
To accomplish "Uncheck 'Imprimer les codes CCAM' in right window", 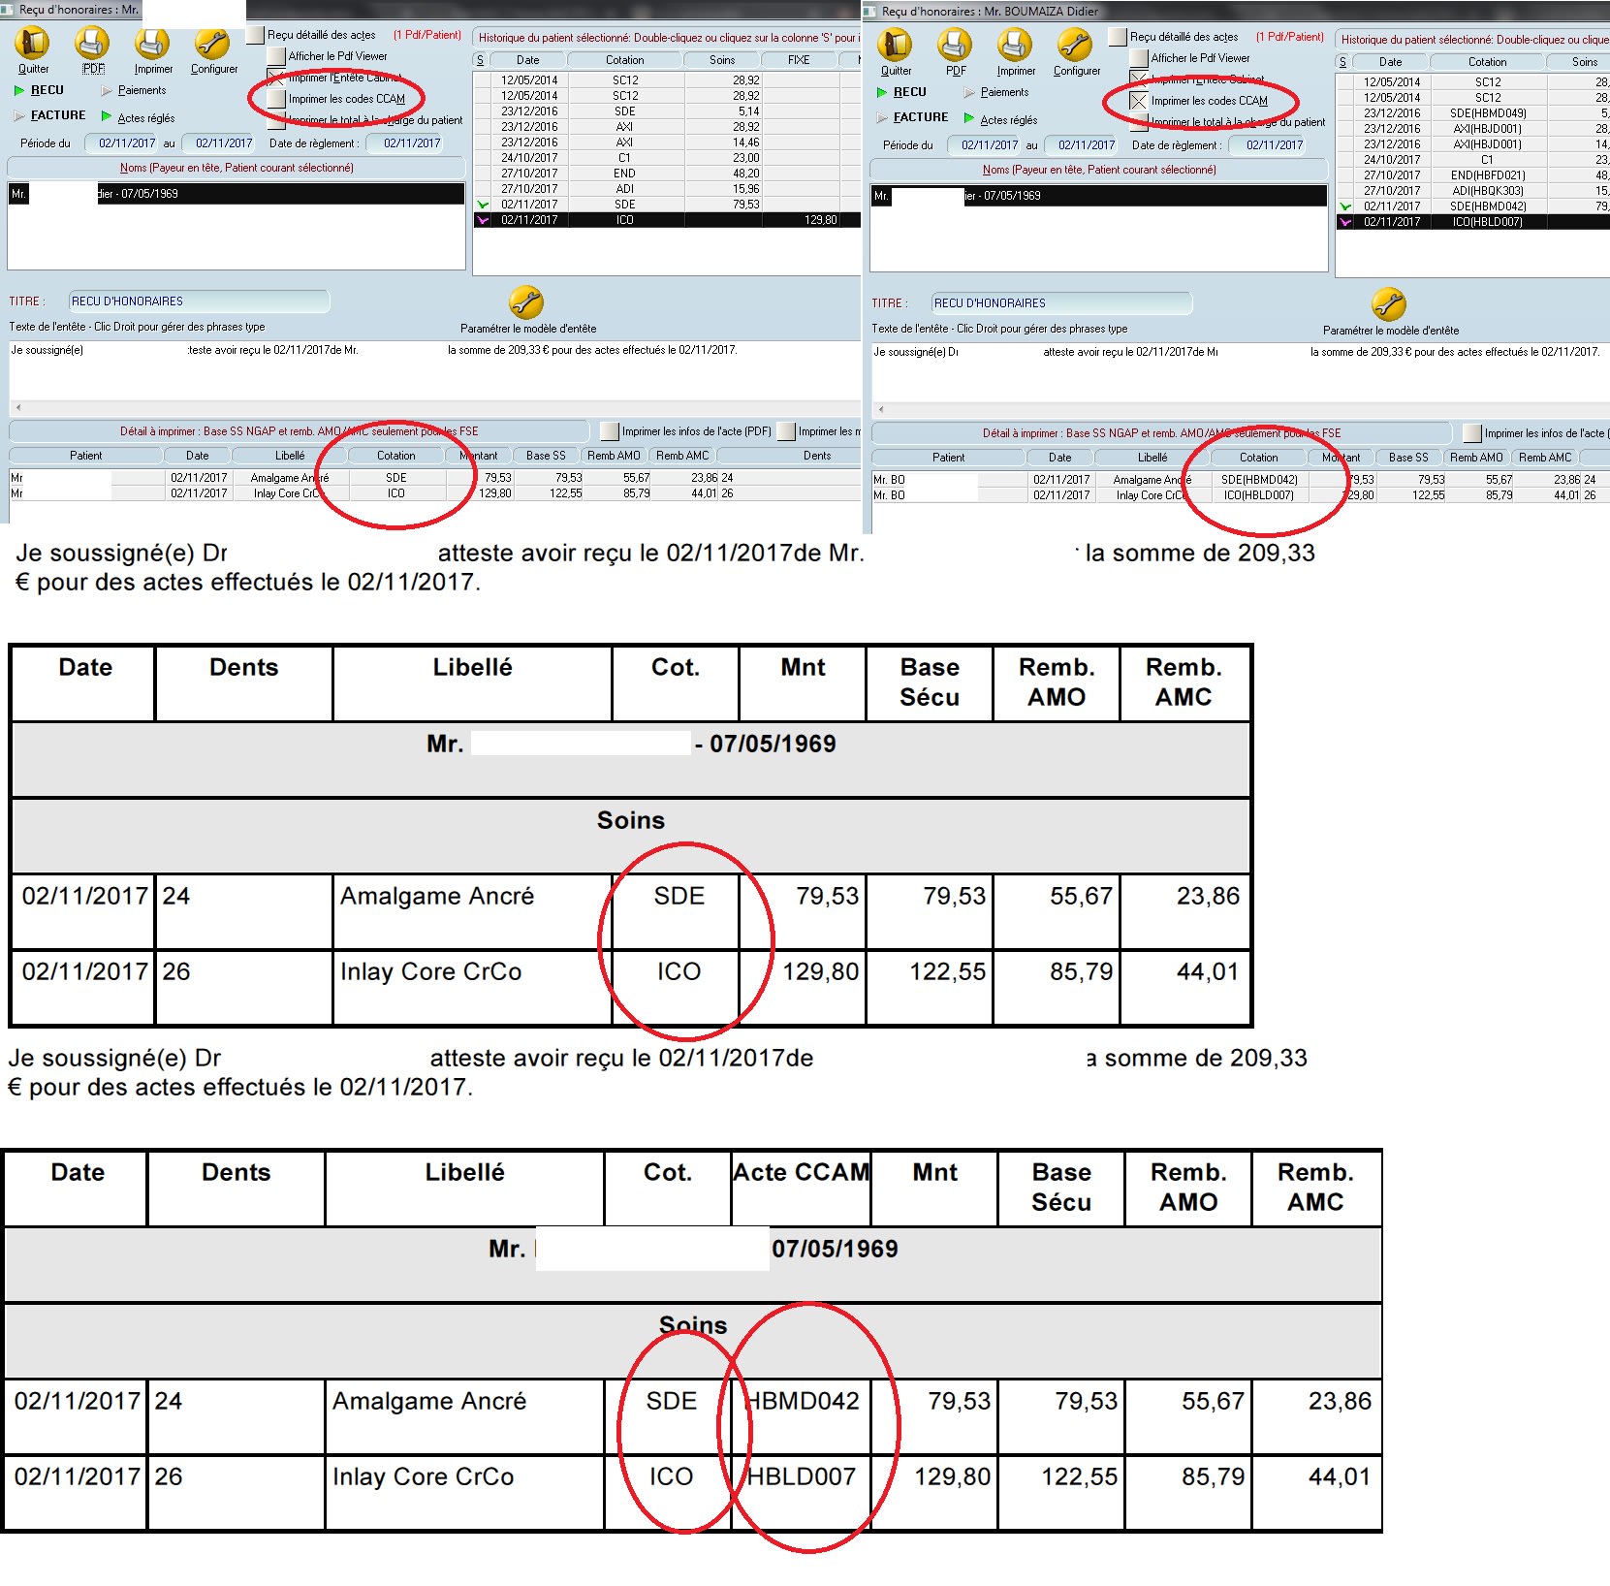I will (x=1139, y=101).
